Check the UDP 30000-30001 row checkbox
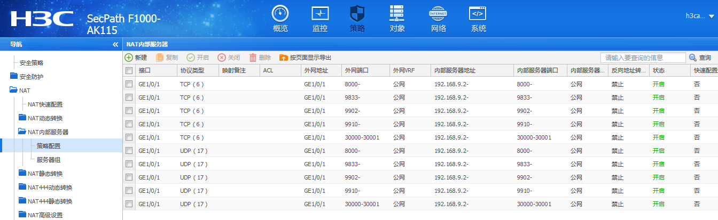The width and height of the screenshot is (718, 220). [x=129, y=204]
